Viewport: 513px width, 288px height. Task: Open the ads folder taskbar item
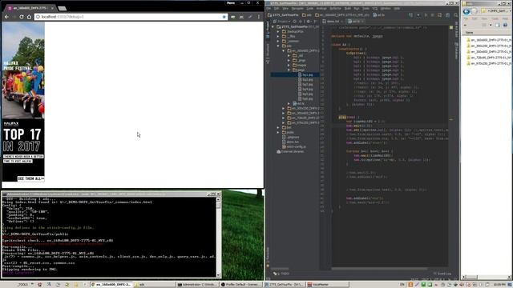coord(155,285)
